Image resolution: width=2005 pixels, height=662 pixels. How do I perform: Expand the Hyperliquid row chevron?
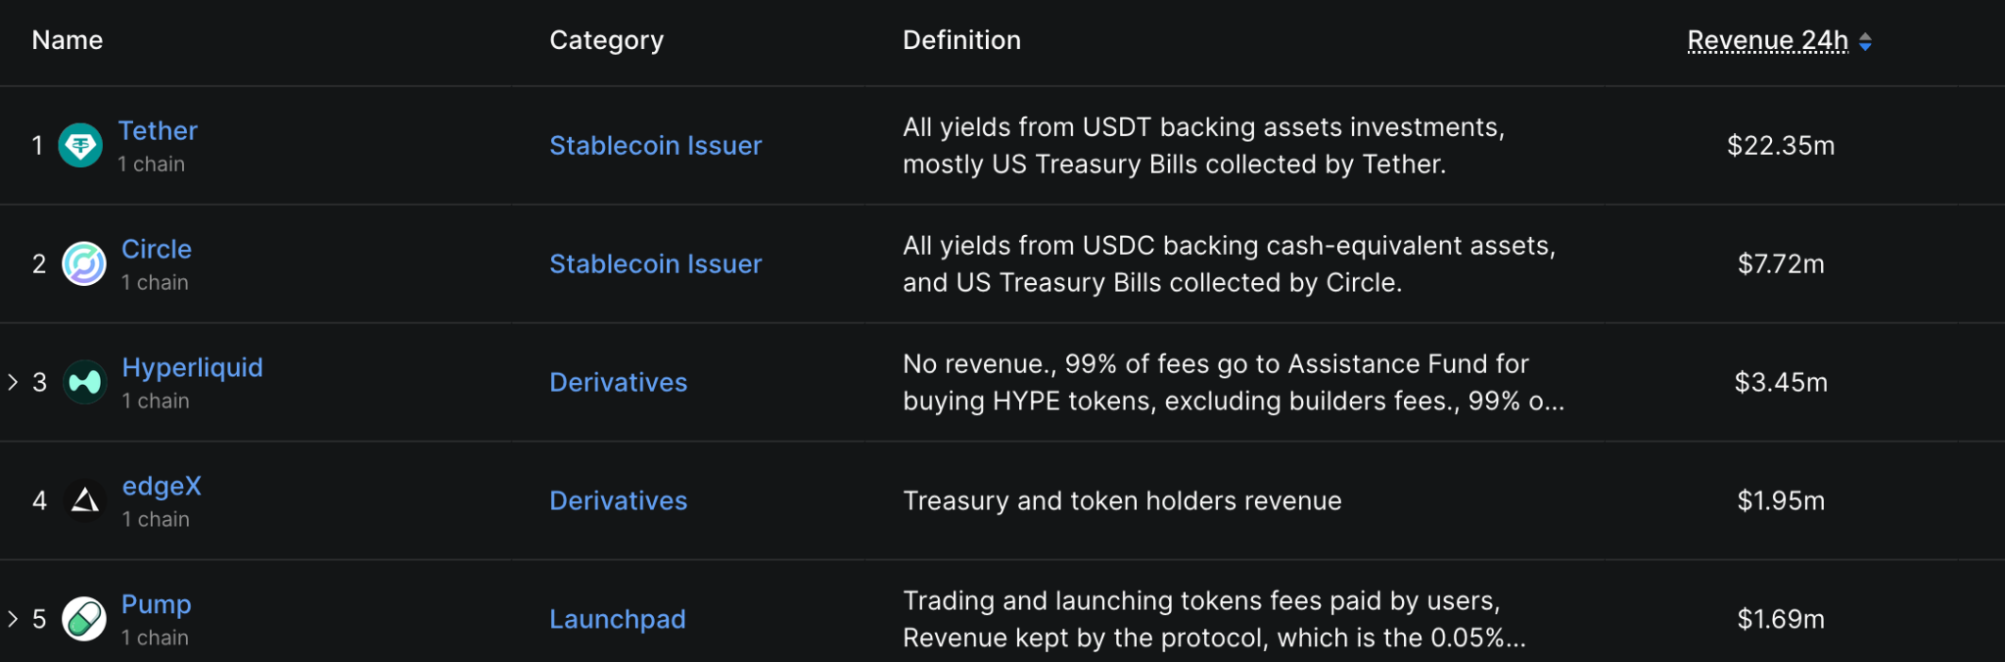tap(13, 382)
